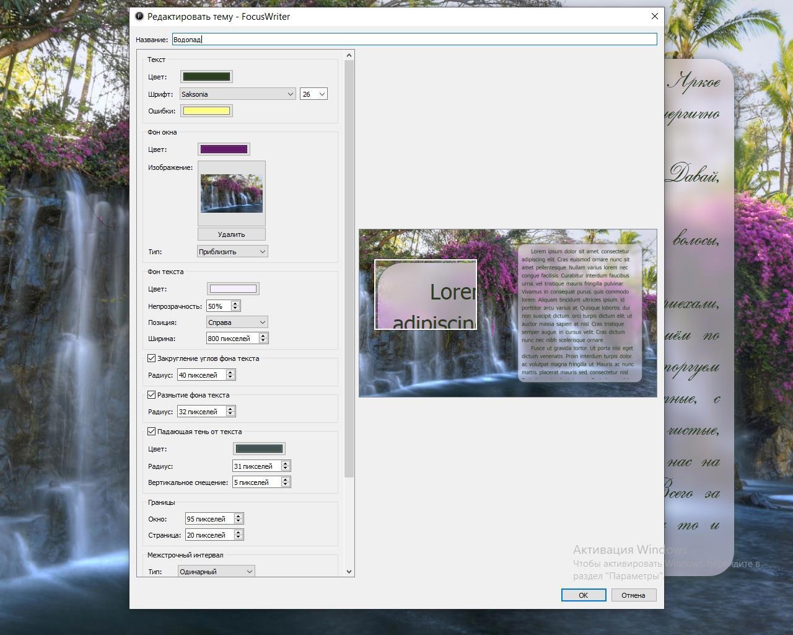This screenshot has height=635, width=793.
Task: Pick the text background color swatch
Action: coord(232,289)
